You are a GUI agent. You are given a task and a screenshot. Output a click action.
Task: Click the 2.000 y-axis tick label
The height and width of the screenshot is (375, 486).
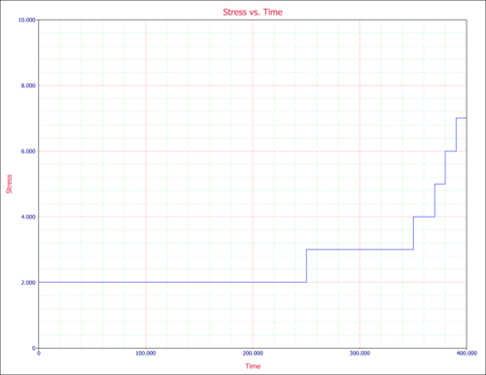tap(28, 283)
